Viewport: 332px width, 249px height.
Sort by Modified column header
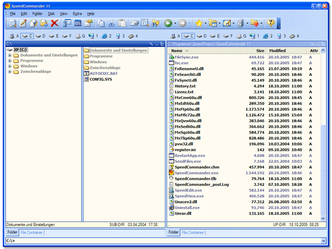pyautogui.click(x=286, y=50)
